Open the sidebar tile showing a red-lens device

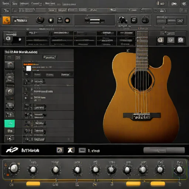point(10,65)
